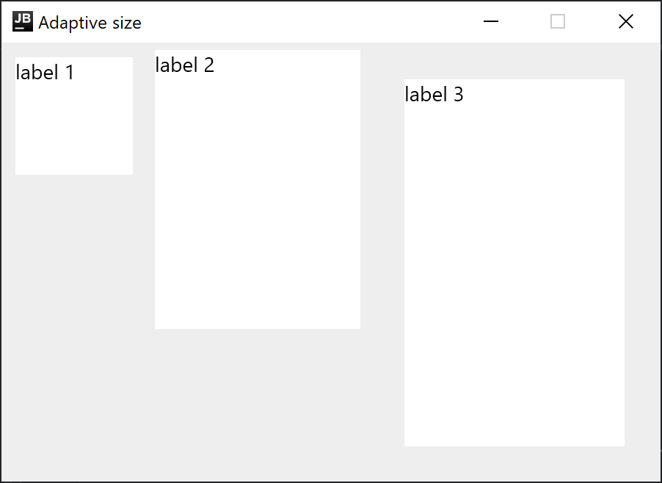Select the label 2 text
Image resolution: width=662 pixels, height=483 pixels.
[x=184, y=65]
